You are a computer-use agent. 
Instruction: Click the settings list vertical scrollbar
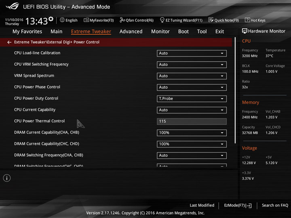[235, 90]
